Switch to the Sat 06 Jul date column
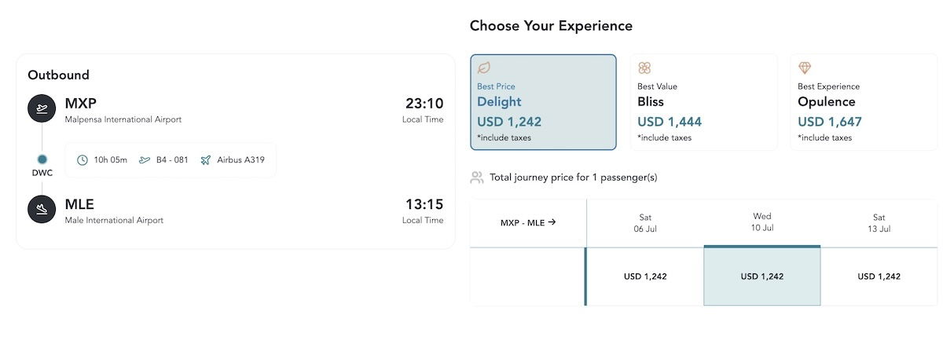This screenshot has height=341, width=943. click(645, 223)
